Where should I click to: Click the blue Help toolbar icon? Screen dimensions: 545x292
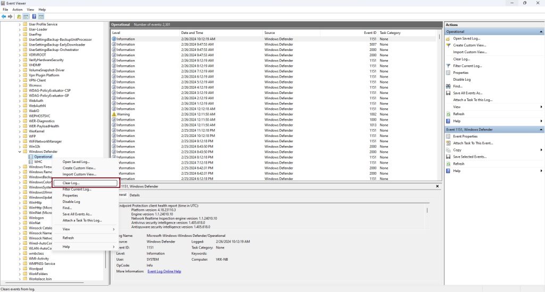[x=34, y=16]
